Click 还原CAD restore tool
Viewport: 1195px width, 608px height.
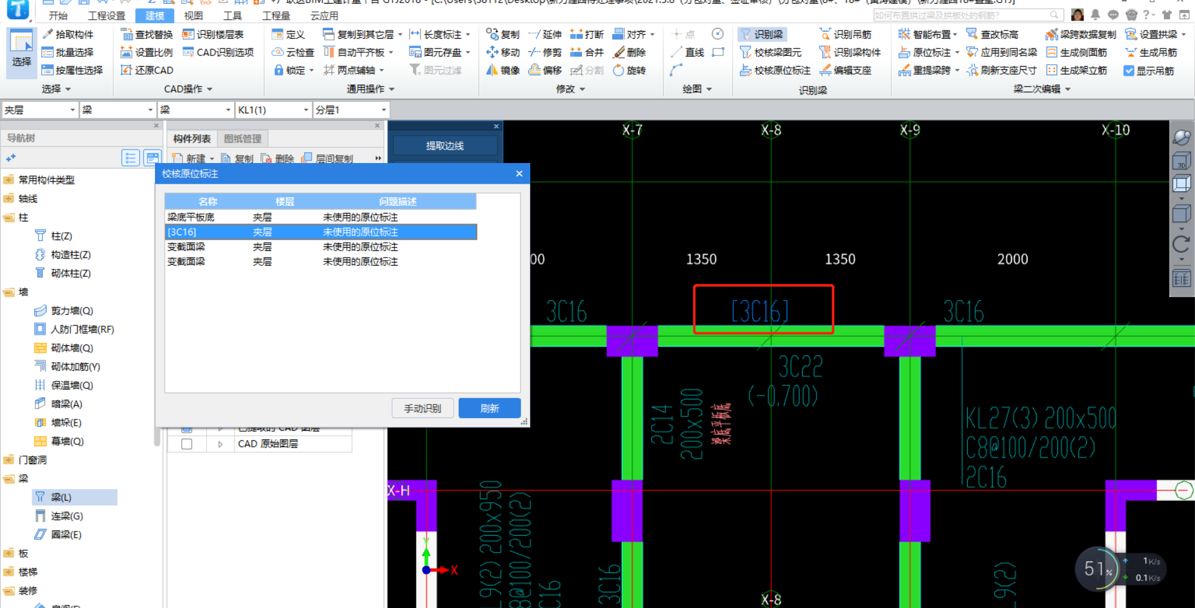point(146,70)
